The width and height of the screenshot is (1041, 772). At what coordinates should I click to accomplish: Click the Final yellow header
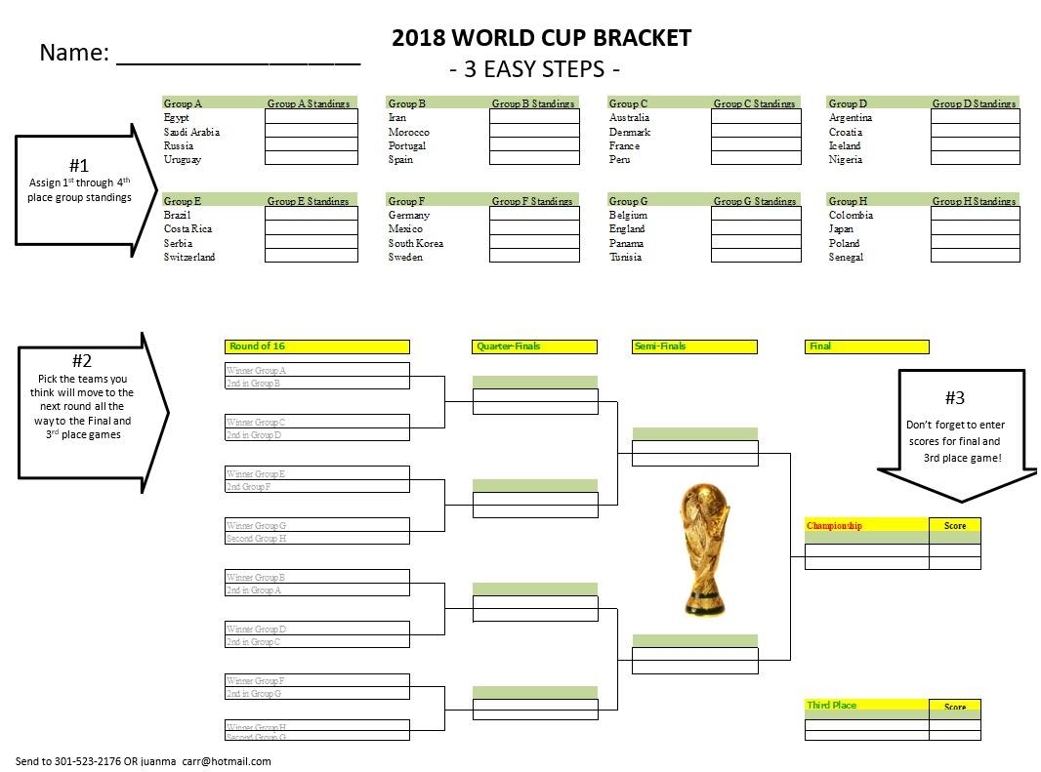tap(866, 346)
